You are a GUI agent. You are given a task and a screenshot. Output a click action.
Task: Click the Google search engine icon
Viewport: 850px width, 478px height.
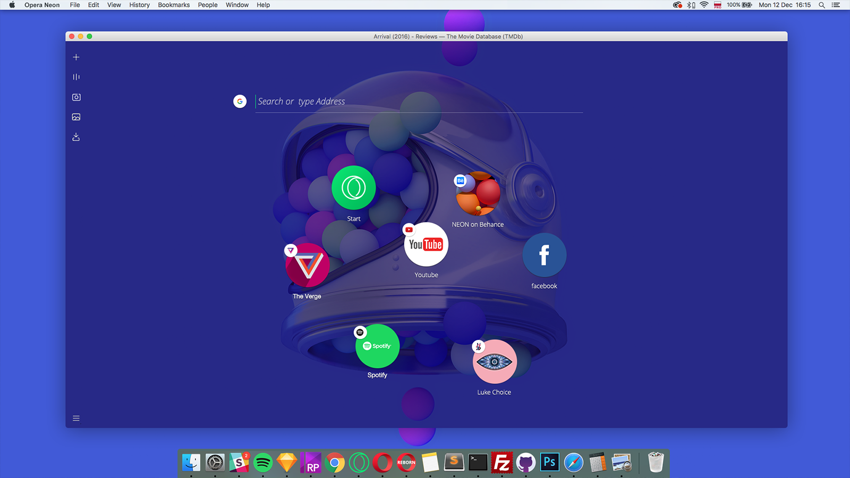[x=240, y=101]
